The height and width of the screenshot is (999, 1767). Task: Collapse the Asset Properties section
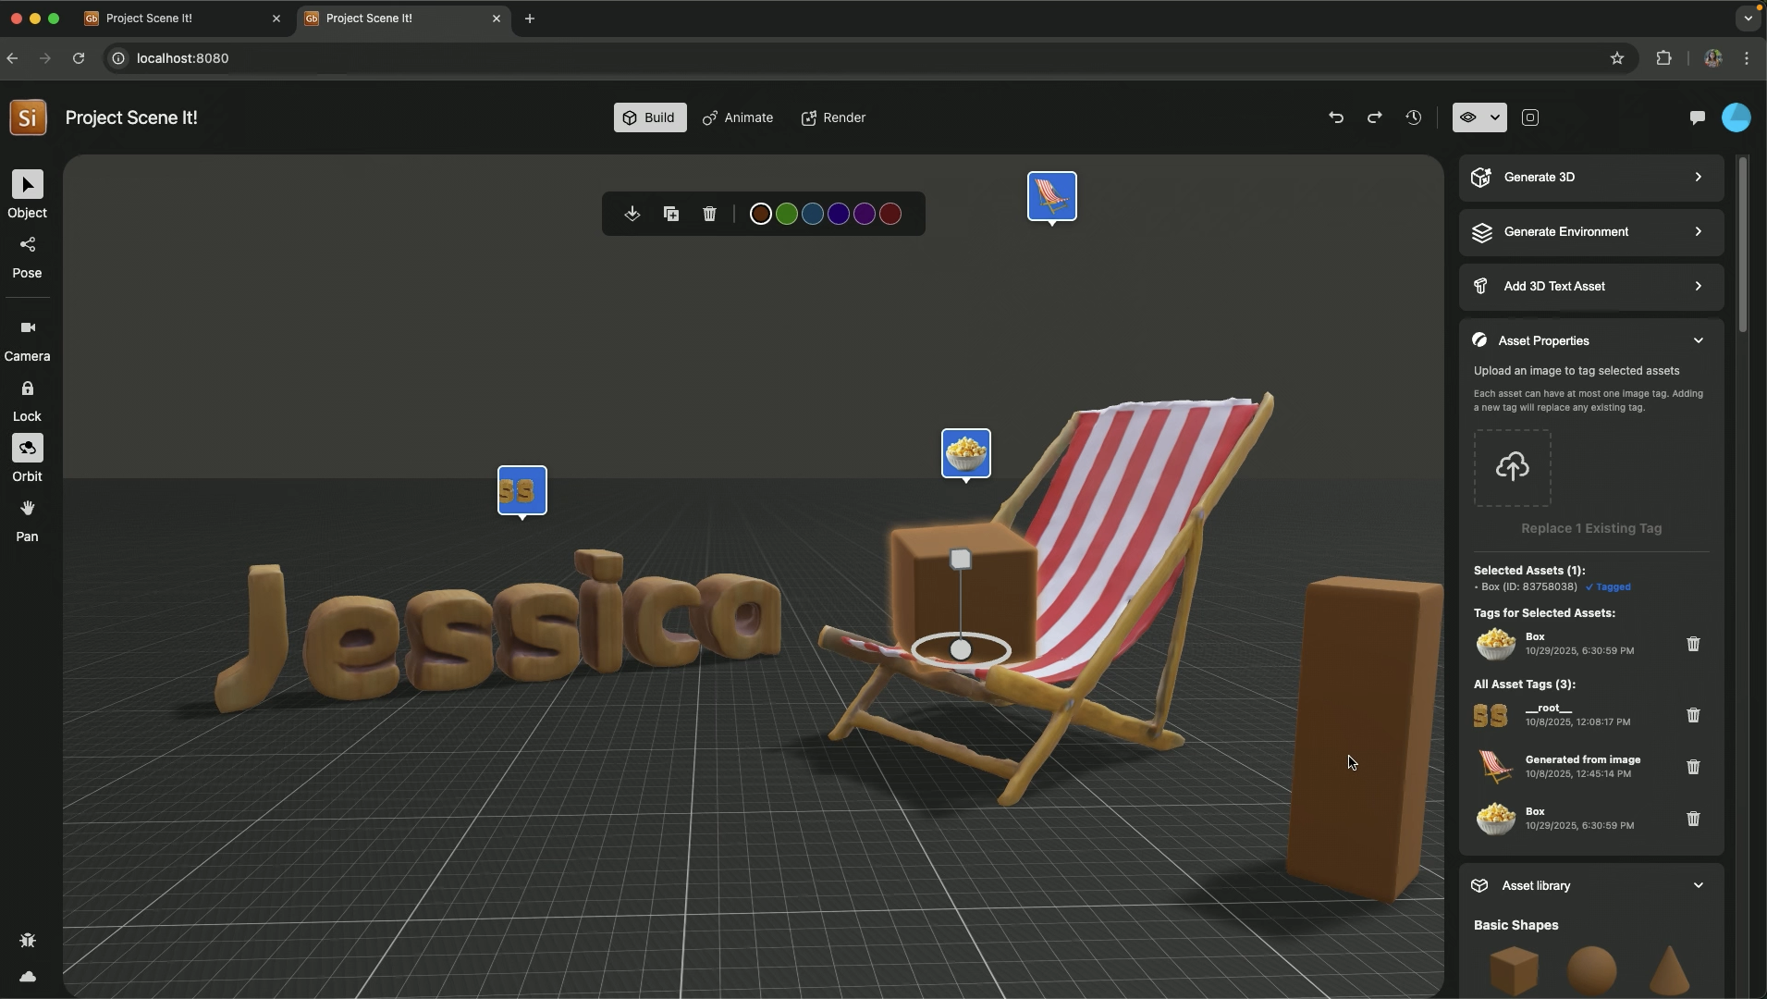click(1698, 341)
